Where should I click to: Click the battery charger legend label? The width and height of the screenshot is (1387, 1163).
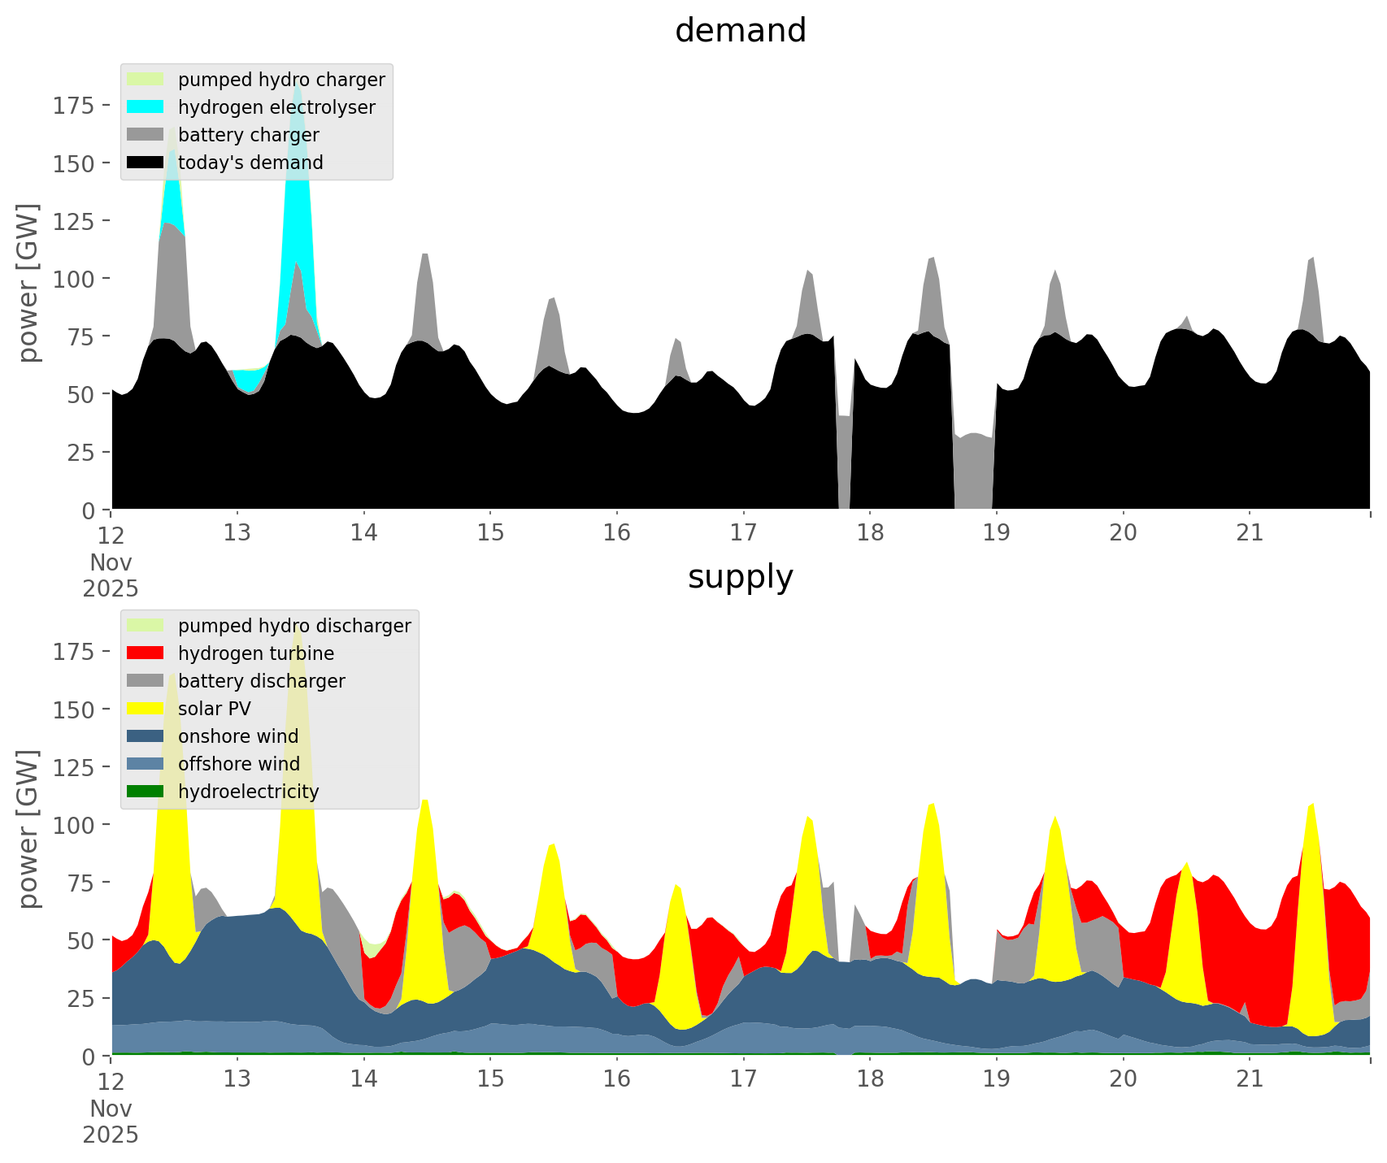(248, 135)
